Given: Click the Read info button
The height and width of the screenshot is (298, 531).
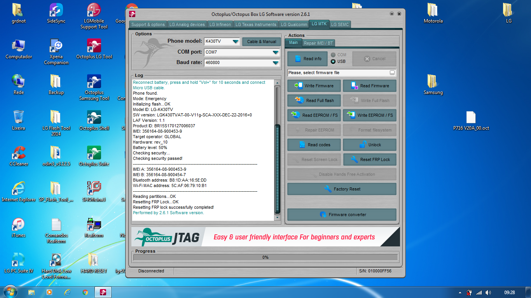Looking at the screenshot, I should [x=307, y=59].
